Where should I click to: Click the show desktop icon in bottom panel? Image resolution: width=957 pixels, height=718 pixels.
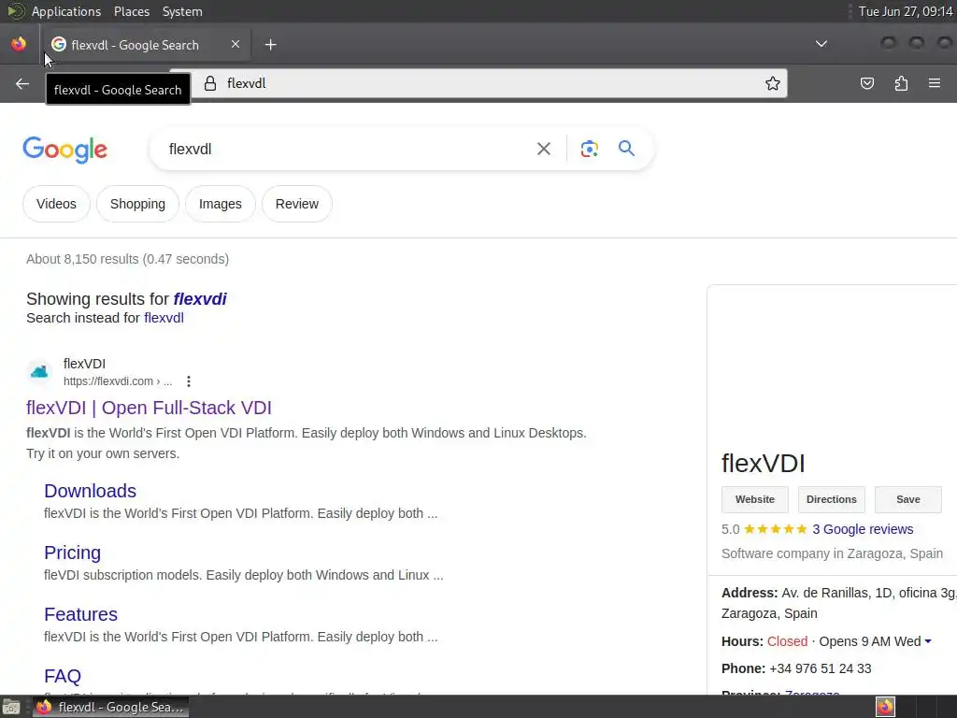11,707
